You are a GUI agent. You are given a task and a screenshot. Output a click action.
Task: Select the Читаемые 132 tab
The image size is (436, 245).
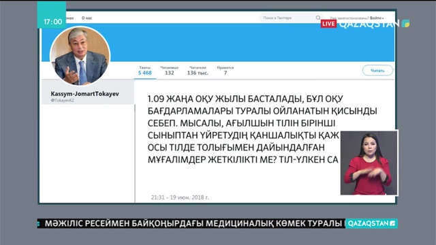pos(170,71)
